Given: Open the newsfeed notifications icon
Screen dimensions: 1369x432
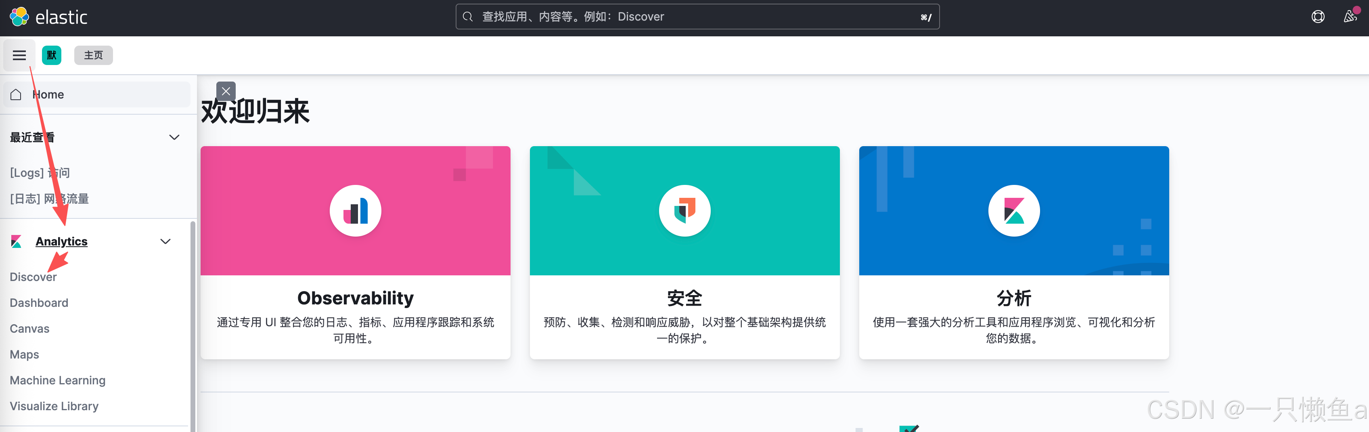Looking at the screenshot, I should point(1349,17).
